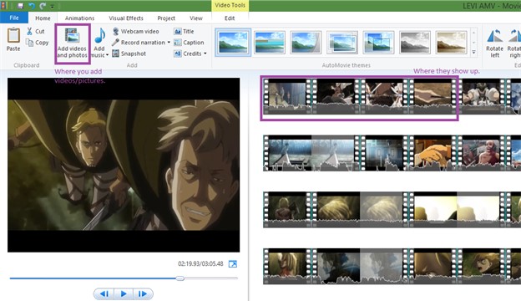Select the second AutoMovie theme thumbnail
The image size is (521, 301).
click(x=270, y=43)
